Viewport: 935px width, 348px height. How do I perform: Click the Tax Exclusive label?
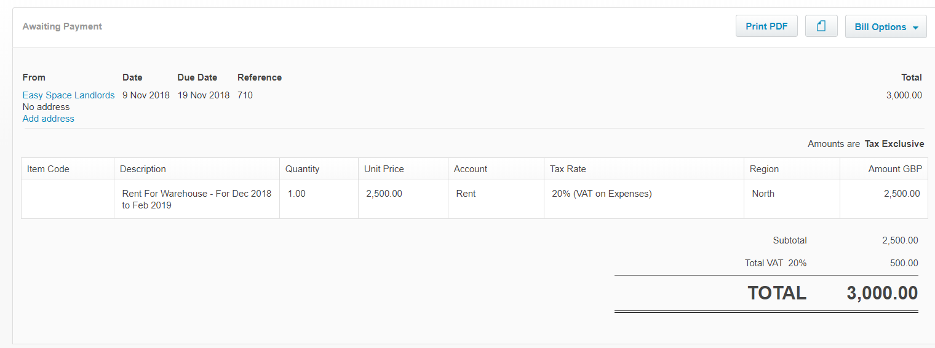click(894, 144)
